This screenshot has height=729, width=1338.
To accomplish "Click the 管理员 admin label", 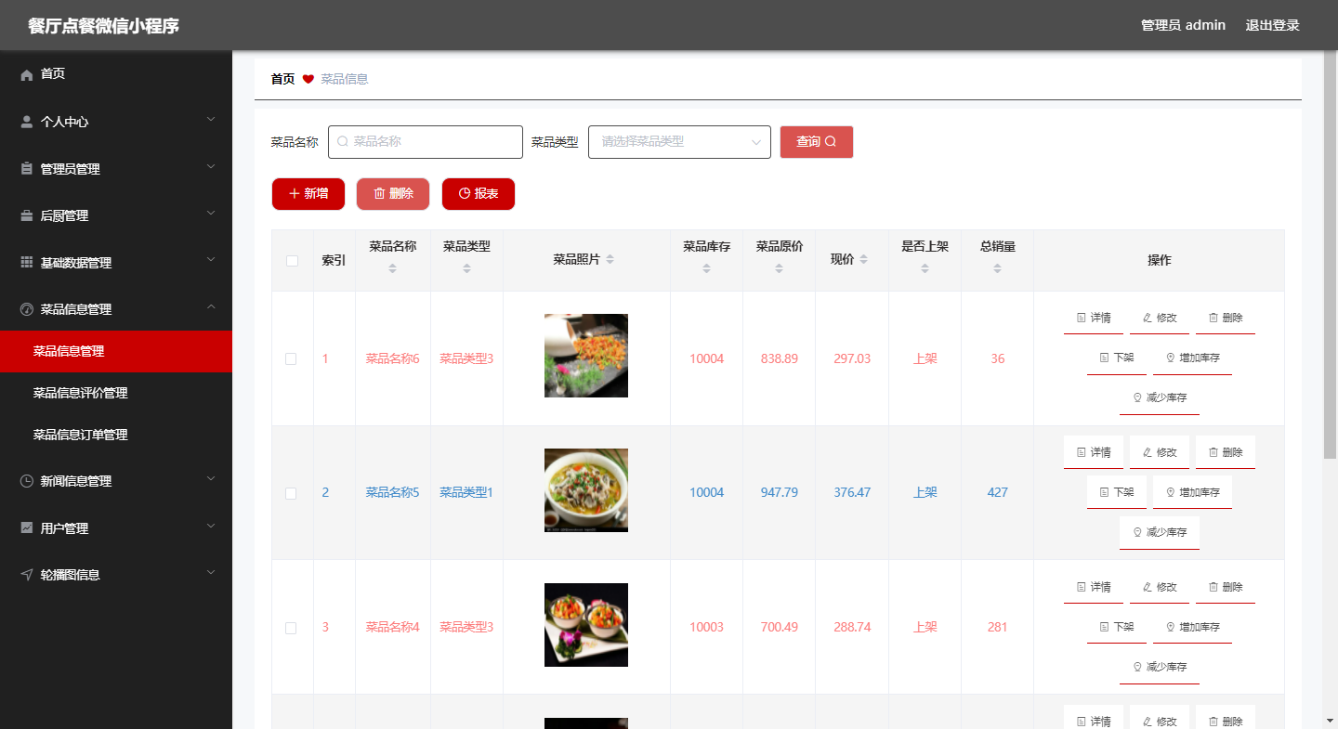I will coord(1183,25).
